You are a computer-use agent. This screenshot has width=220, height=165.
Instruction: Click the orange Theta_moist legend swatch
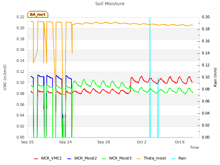coord(139,159)
